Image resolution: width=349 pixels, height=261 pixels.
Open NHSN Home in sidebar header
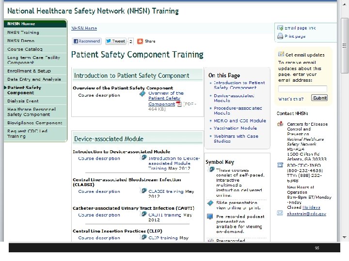click(35, 24)
